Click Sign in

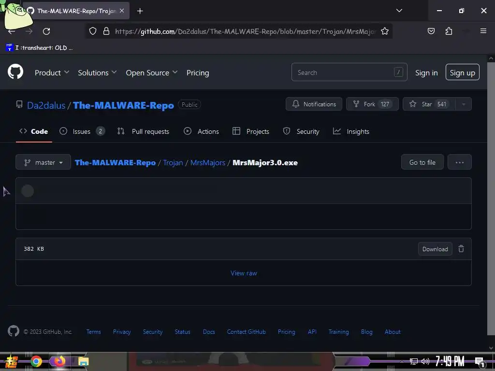click(x=426, y=72)
